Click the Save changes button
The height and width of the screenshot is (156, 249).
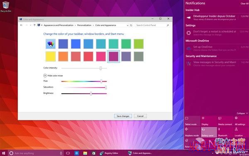pyautogui.click(x=123, y=116)
